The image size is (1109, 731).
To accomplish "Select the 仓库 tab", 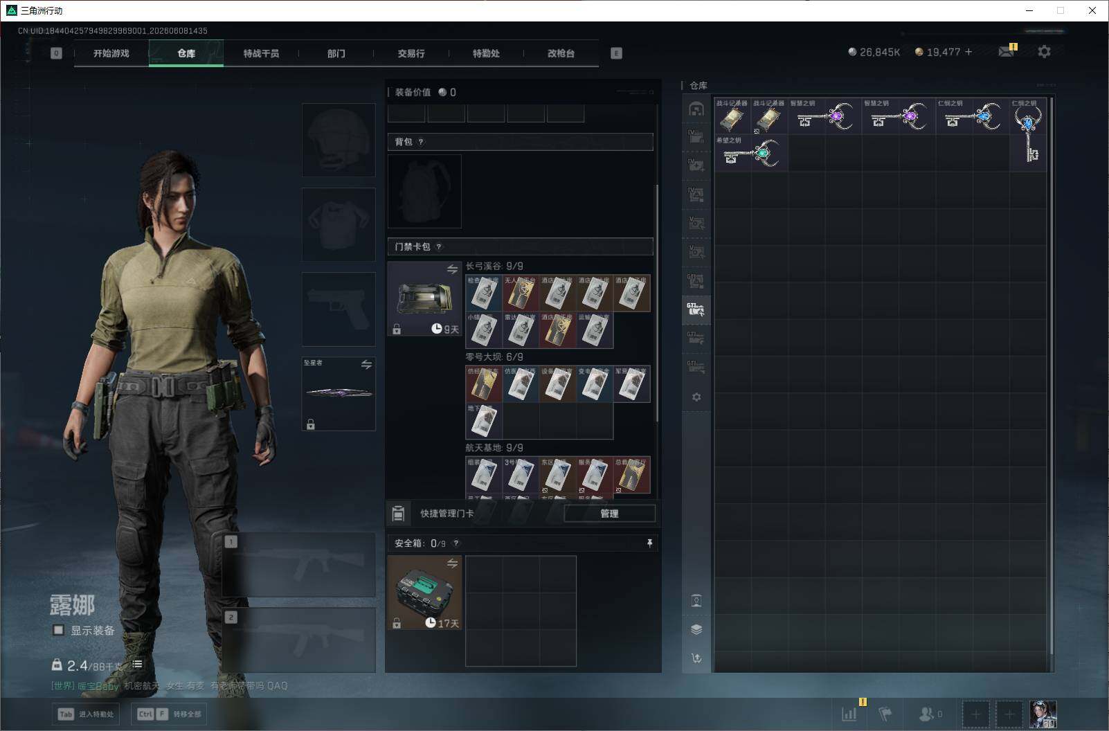I will (x=186, y=53).
